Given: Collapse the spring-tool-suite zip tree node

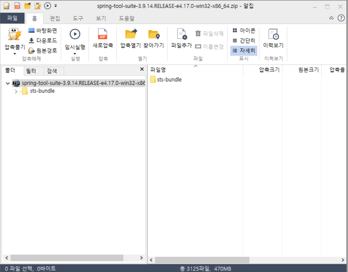Looking at the screenshot, I should pos(8,83).
